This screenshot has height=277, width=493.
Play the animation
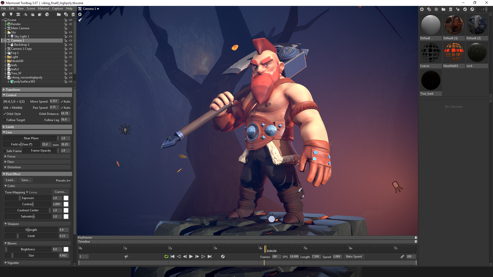tap(191, 256)
